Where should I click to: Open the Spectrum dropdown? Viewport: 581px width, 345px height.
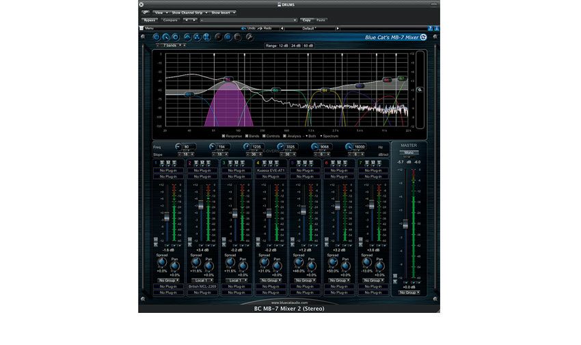pyautogui.click(x=329, y=136)
